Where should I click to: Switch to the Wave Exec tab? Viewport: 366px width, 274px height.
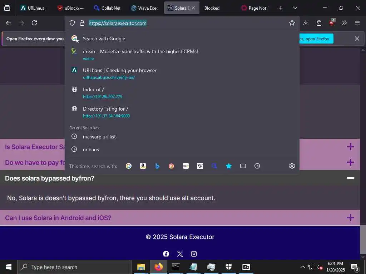click(x=144, y=8)
